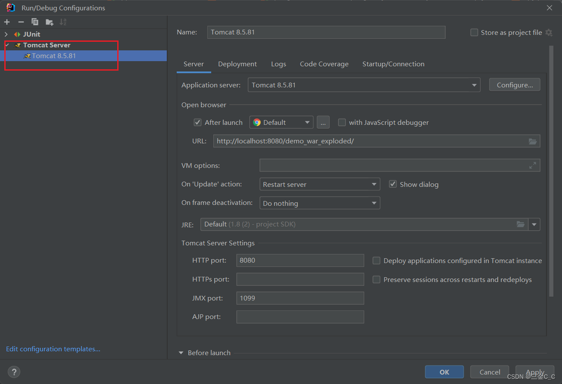
Task: Click the Chrome icon in browser selector
Action: click(257, 122)
